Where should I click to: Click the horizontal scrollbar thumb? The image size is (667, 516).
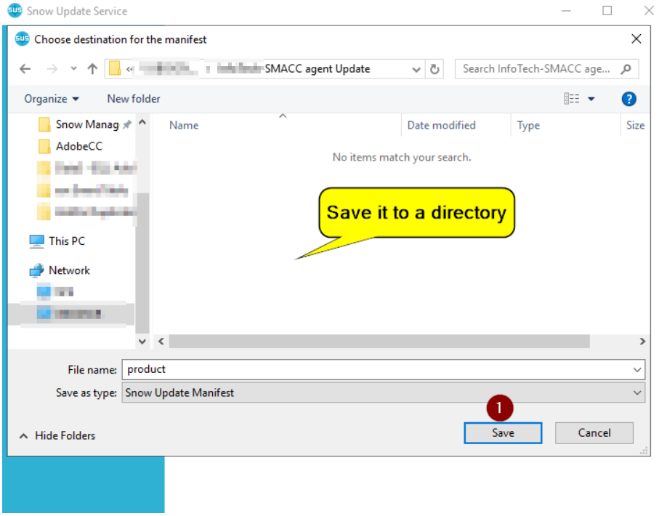tap(379, 342)
